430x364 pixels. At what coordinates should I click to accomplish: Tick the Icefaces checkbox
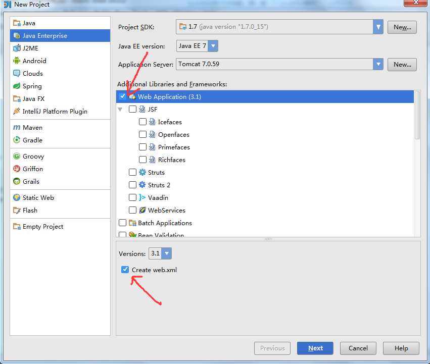(142, 122)
